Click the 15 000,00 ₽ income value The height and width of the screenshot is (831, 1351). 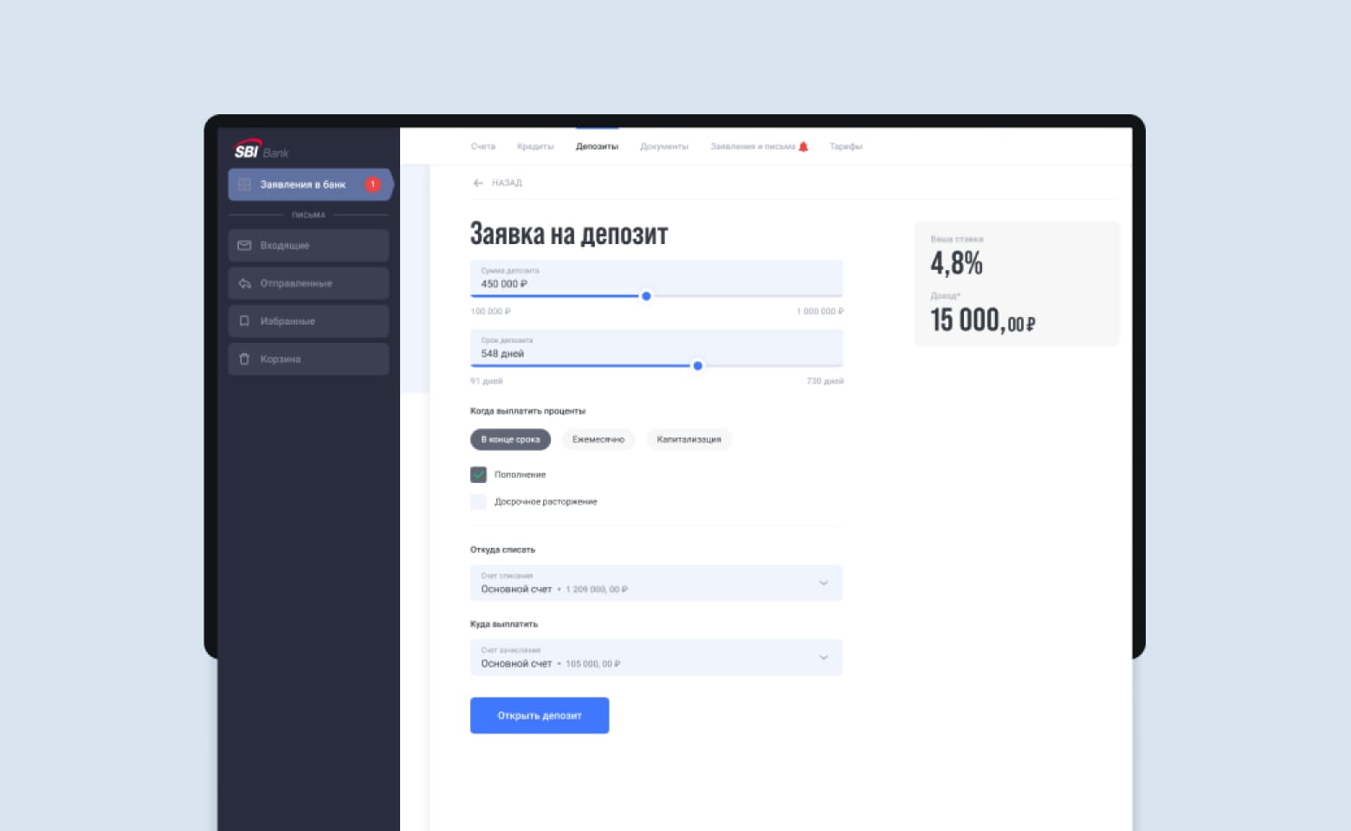(x=983, y=320)
